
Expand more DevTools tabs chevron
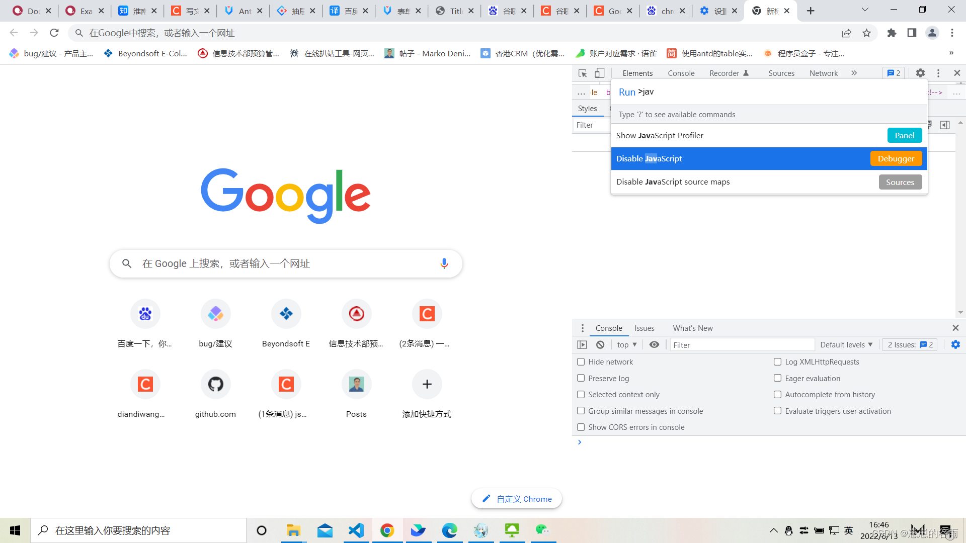[854, 73]
